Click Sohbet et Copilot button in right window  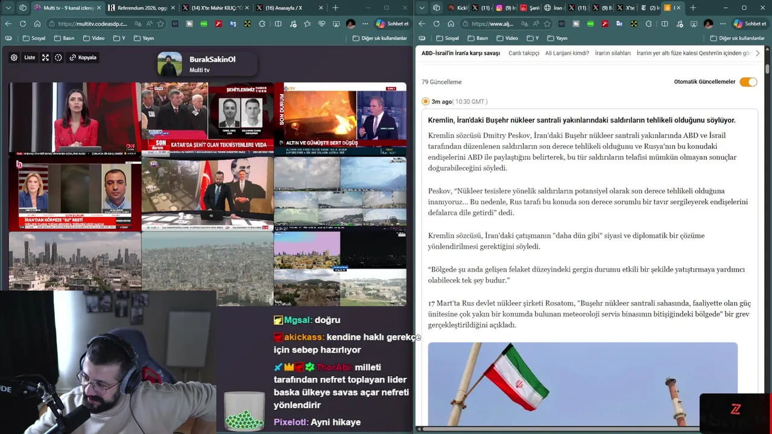tap(750, 24)
